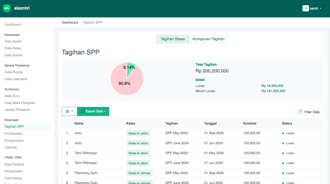
Task: Open Laporan under Keuangan
Action: [x=11, y=147]
